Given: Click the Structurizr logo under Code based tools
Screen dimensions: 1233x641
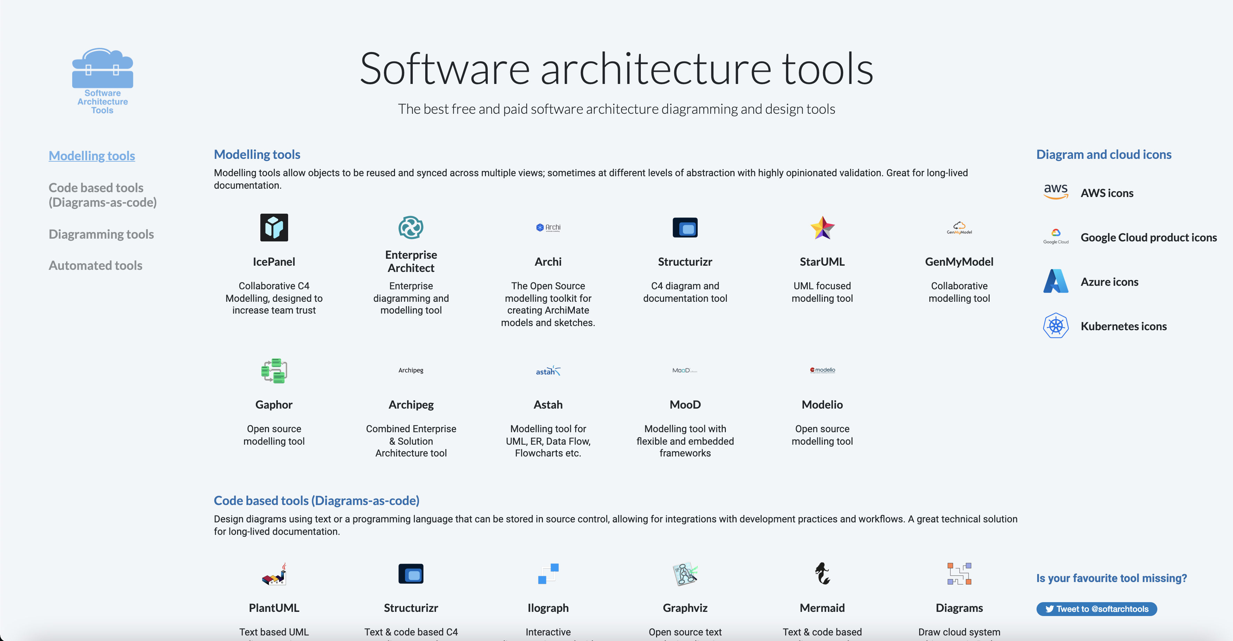Looking at the screenshot, I should coord(411,574).
